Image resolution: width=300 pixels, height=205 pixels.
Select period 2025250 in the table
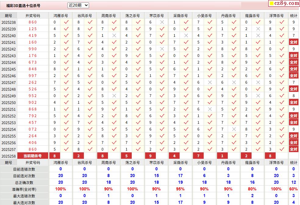click(9, 102)
